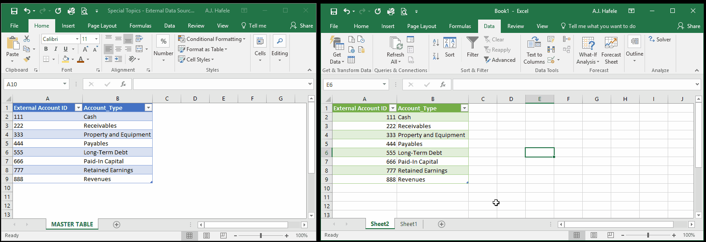The width and height of the screenshot is (706, 242).
Task: Add new sheet in Book1 window
Action: point(442,224)
